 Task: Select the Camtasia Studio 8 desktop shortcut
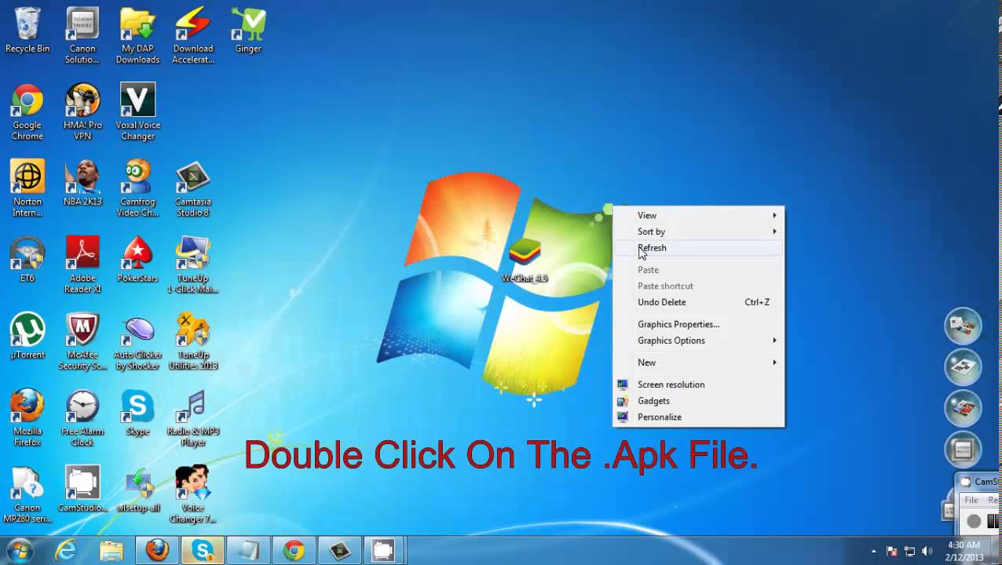point(193,189)
